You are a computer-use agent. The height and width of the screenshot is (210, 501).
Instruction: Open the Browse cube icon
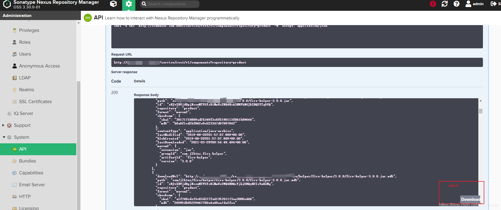click(x=114, y=4)
